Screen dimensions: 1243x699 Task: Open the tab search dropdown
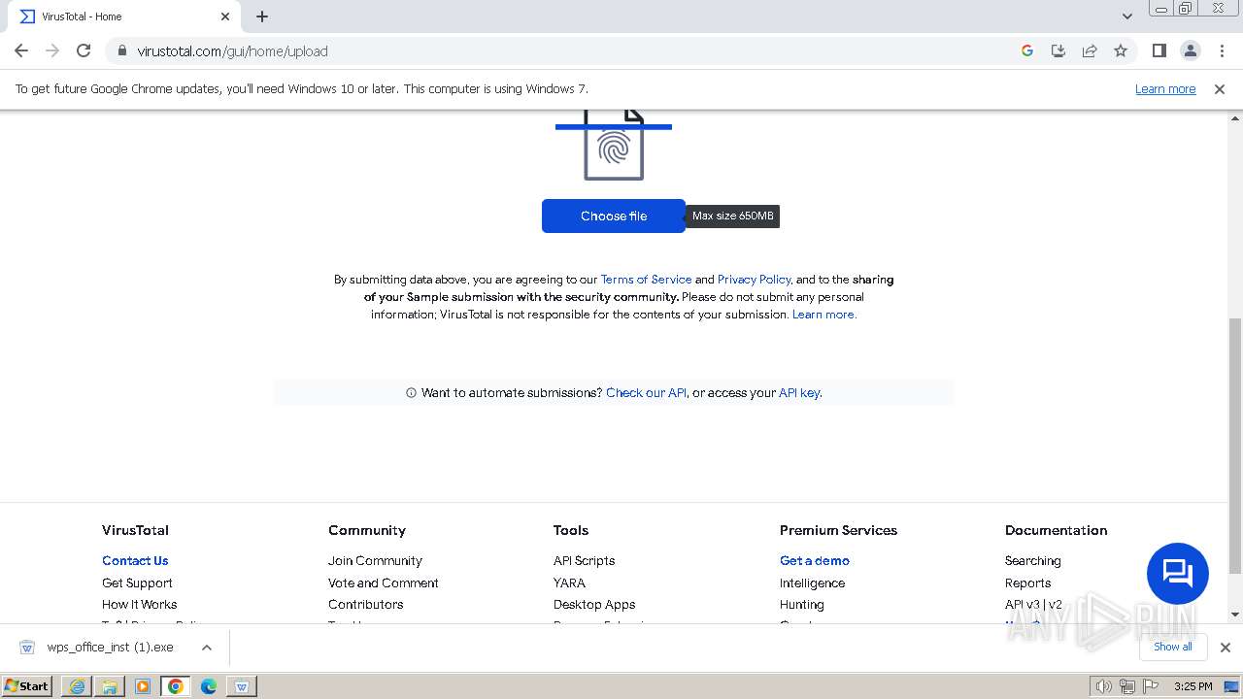tap(1127, 17)
